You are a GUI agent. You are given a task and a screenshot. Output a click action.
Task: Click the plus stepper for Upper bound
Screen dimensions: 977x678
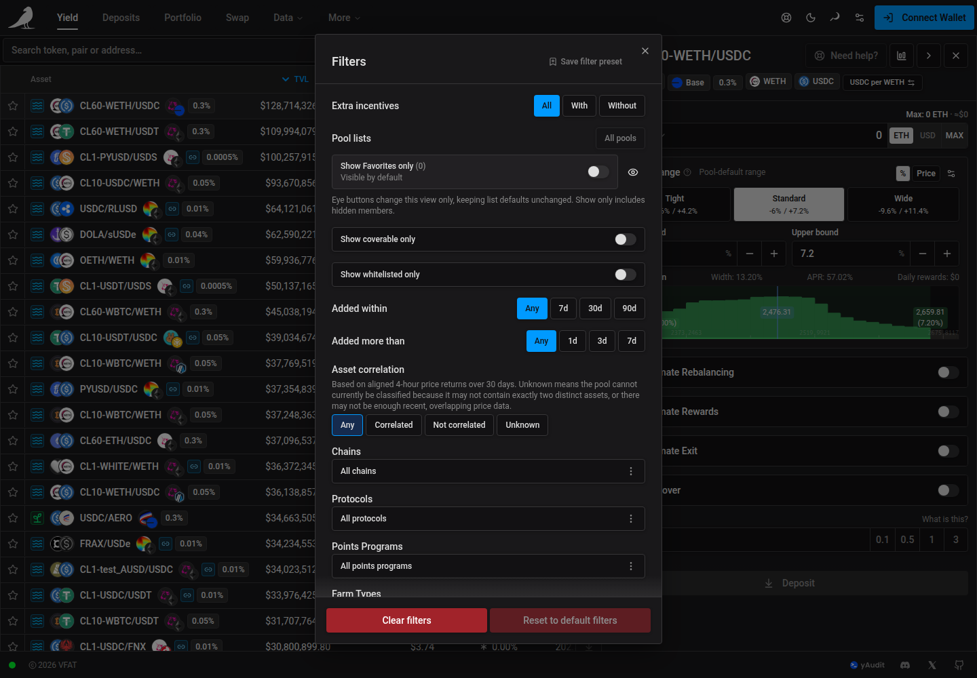click(x=947, y=254)
